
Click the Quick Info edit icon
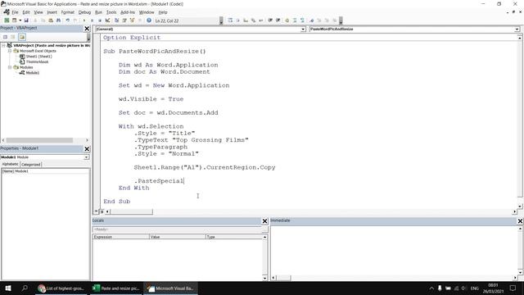246,20
